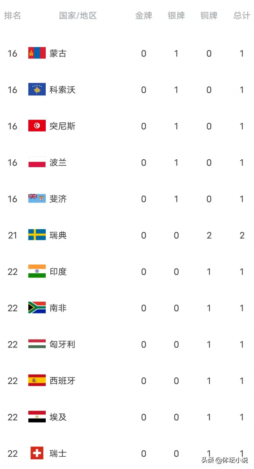Click the Sweden flag icon
This screenshot has width=254, height=469.
[x=37, y=235]
